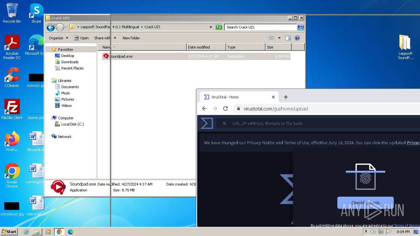Sort by the Date modified column
Viewport: 420px width, 236px height.
point(206,47)
